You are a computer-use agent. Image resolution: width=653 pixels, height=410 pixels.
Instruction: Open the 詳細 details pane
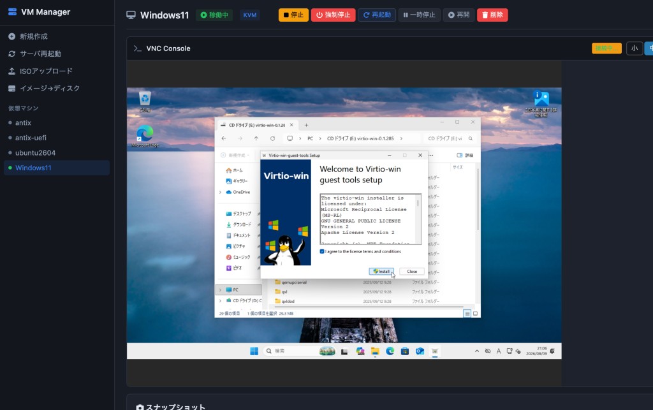tap(465, 155)
